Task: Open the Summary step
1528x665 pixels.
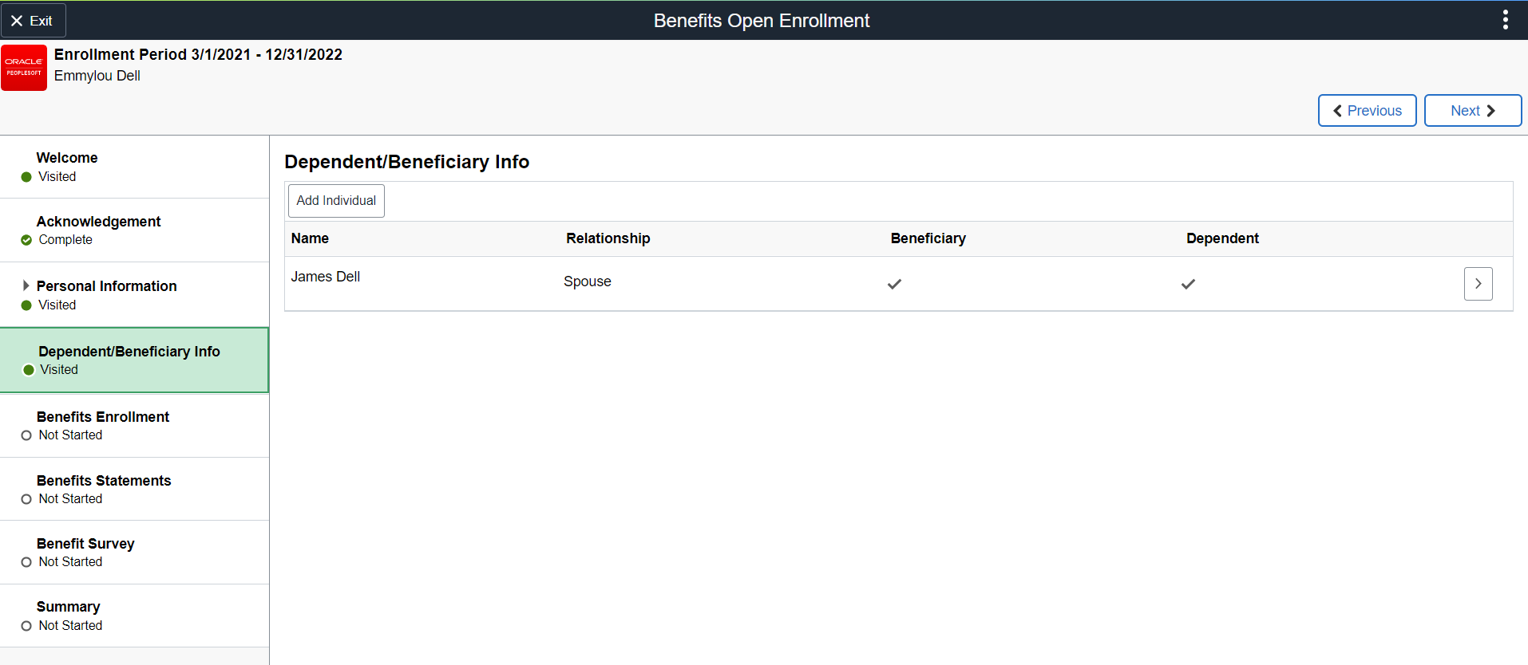Action: point(69,607)
